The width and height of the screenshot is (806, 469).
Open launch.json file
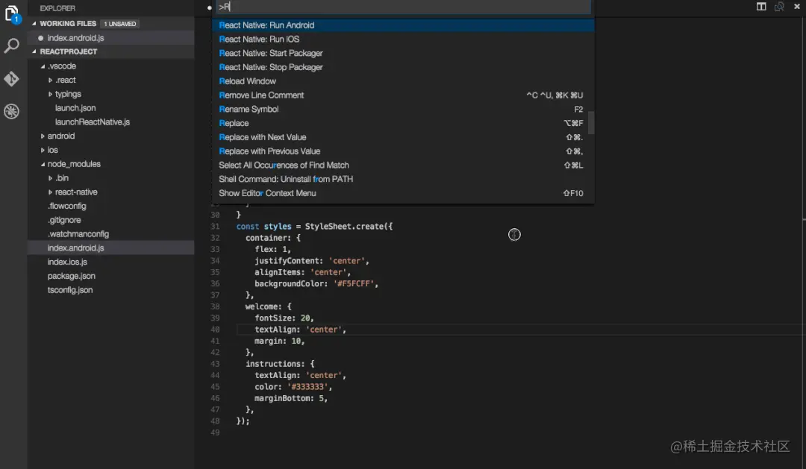(75, 108)
